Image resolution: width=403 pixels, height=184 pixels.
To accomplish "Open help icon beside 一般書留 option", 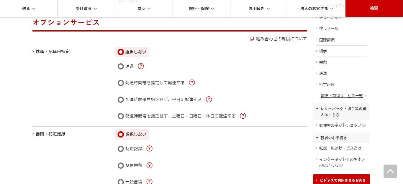I will click(x=150, y=182).
